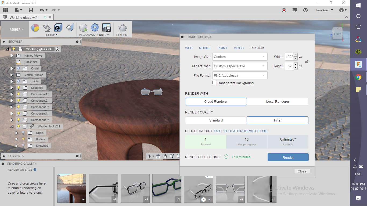The height and width of the screenshot is (206, 367).
Task: Switch to the MOBILE preset tab
Action: pyautogui.click(x=205, y=48)
